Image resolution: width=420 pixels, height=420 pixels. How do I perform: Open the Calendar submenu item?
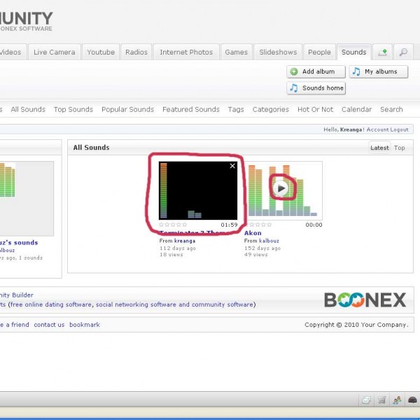356,110
